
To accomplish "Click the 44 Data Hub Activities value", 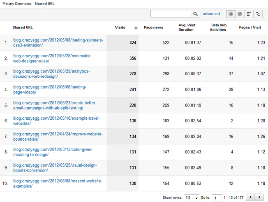I will [x=231, y=58].
